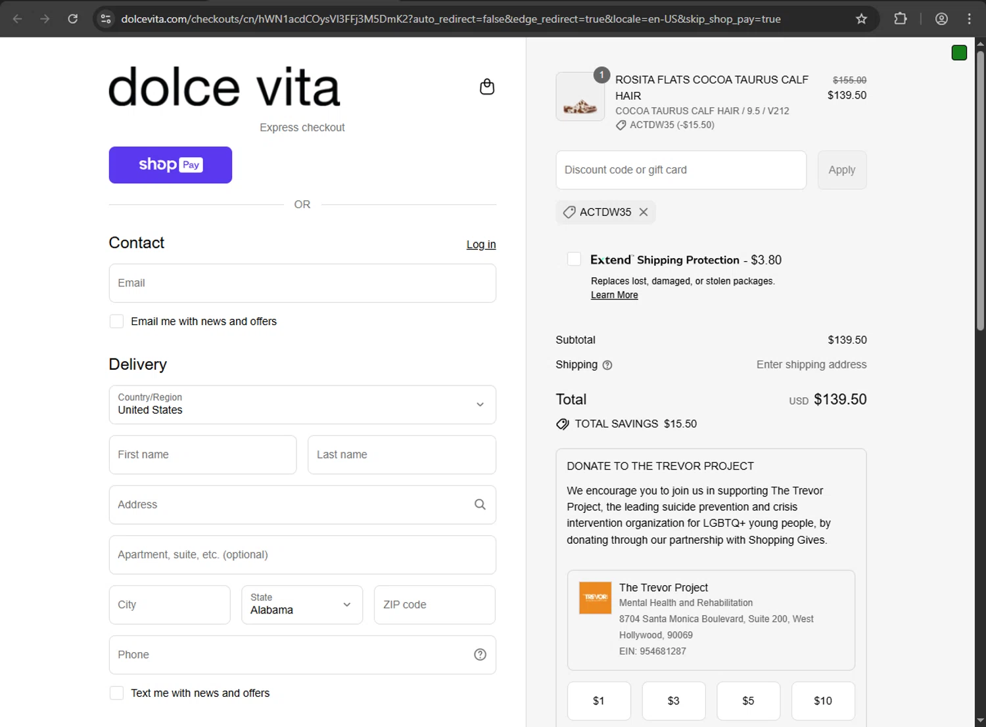The height and width of the screenshot is (727, 986).
Task: Click the TOTAL SAVINGS $15.50 text
Action: [x=636, y=424]
